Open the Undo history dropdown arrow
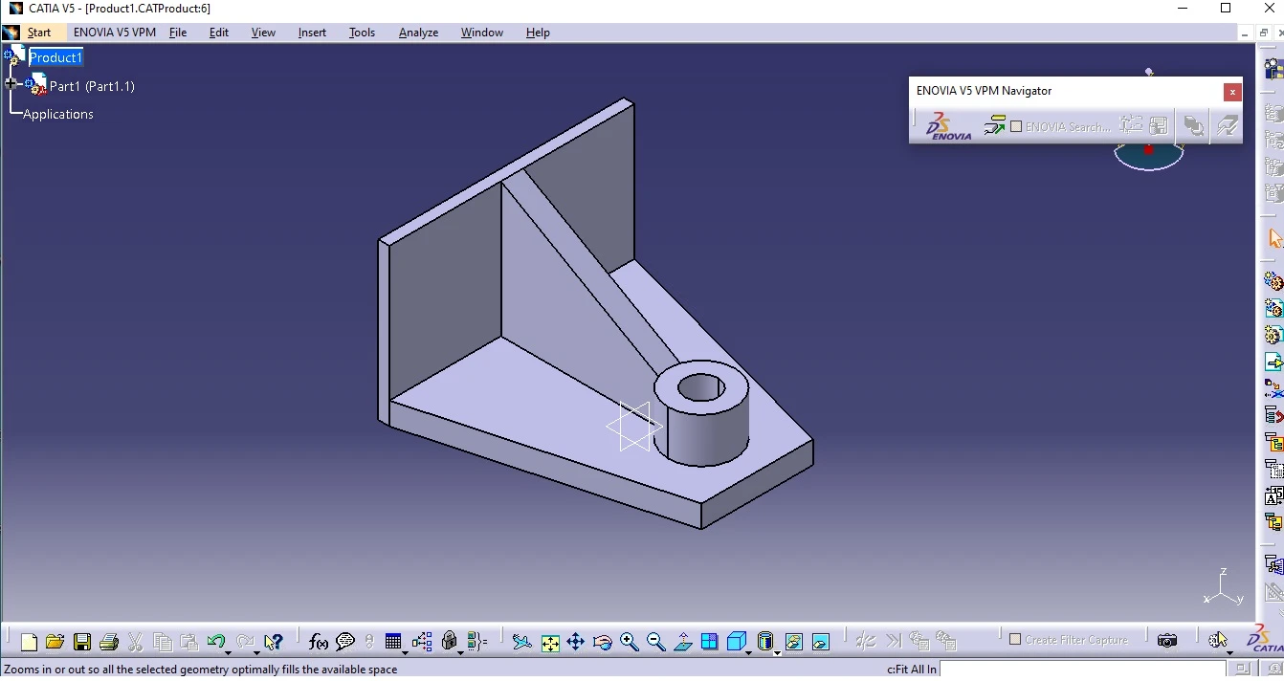This screenshot has width=1284, height=681. 229,651
